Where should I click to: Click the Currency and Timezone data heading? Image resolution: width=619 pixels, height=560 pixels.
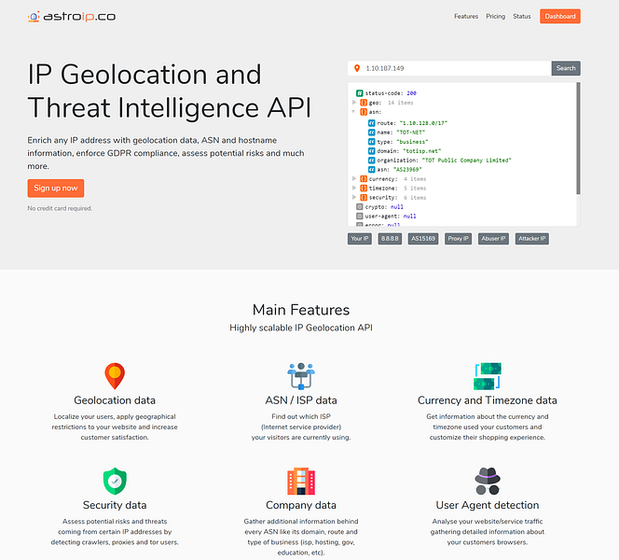click(488, 400)
